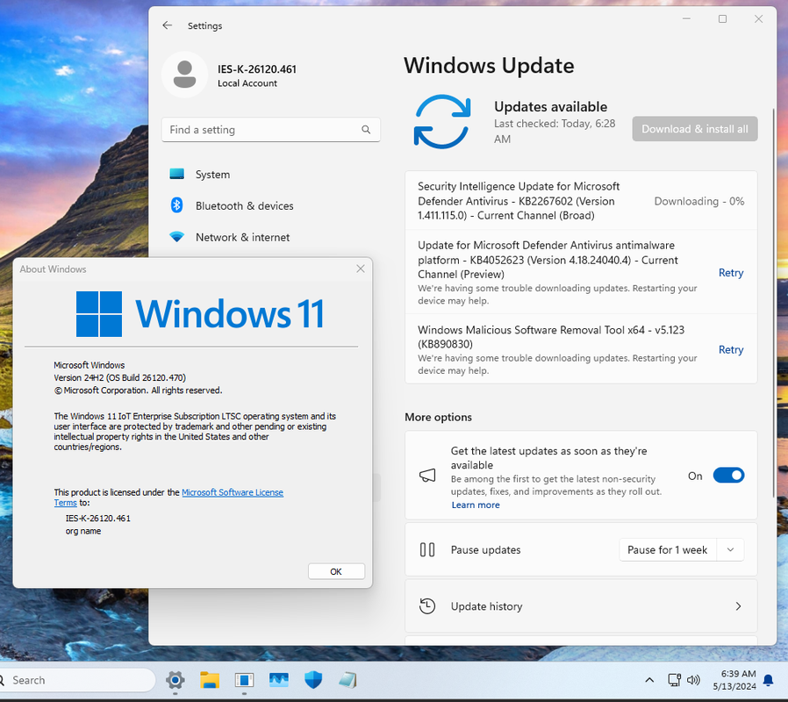Screen dimensions: 788x702
Task: Click the Downloading - 0% status text
Action: pos(699,201)
